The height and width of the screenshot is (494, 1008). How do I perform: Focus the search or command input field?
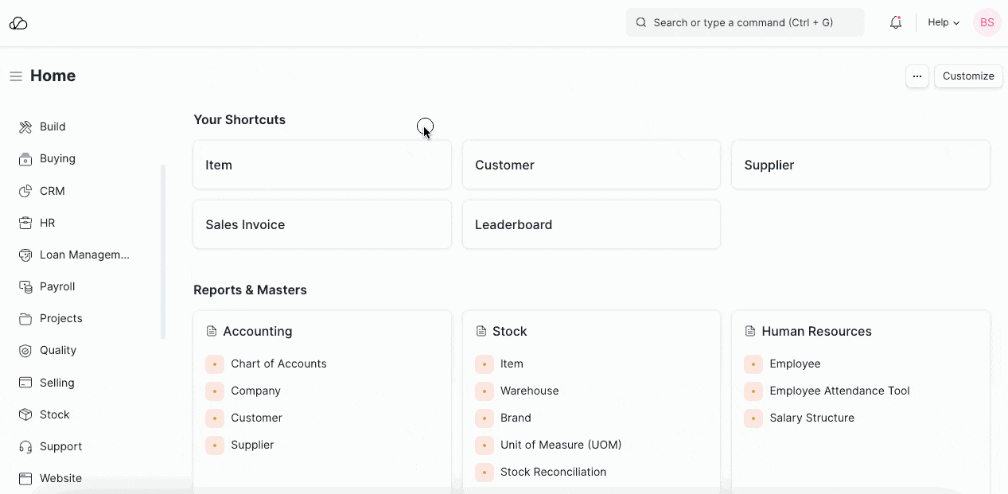point(745,23)
